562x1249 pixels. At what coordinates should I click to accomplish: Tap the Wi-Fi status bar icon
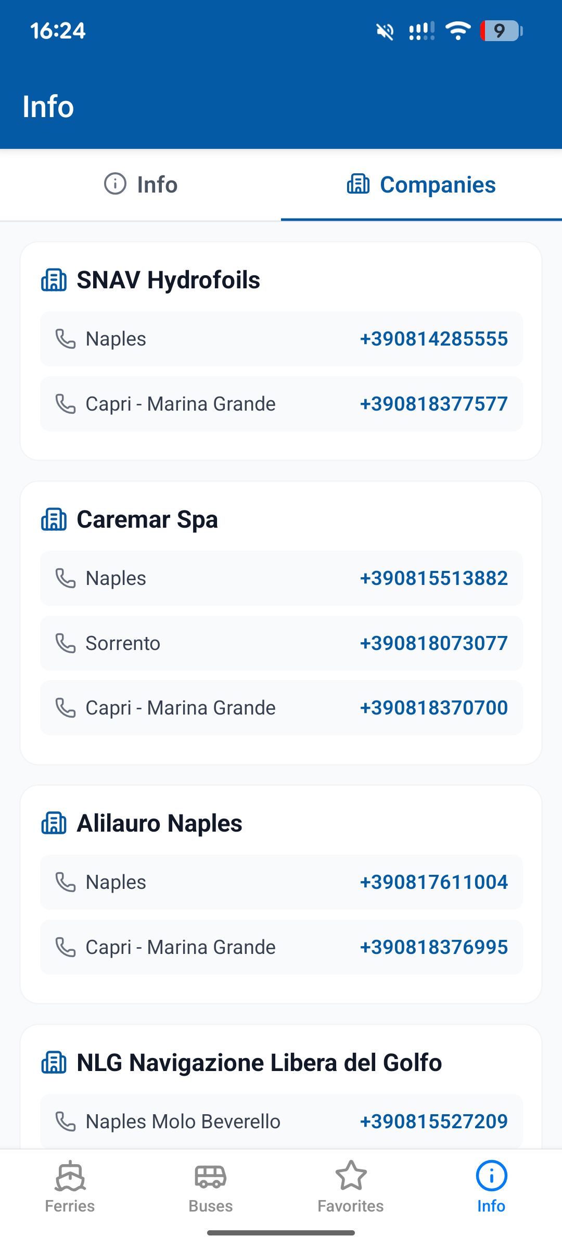point(458,31)
